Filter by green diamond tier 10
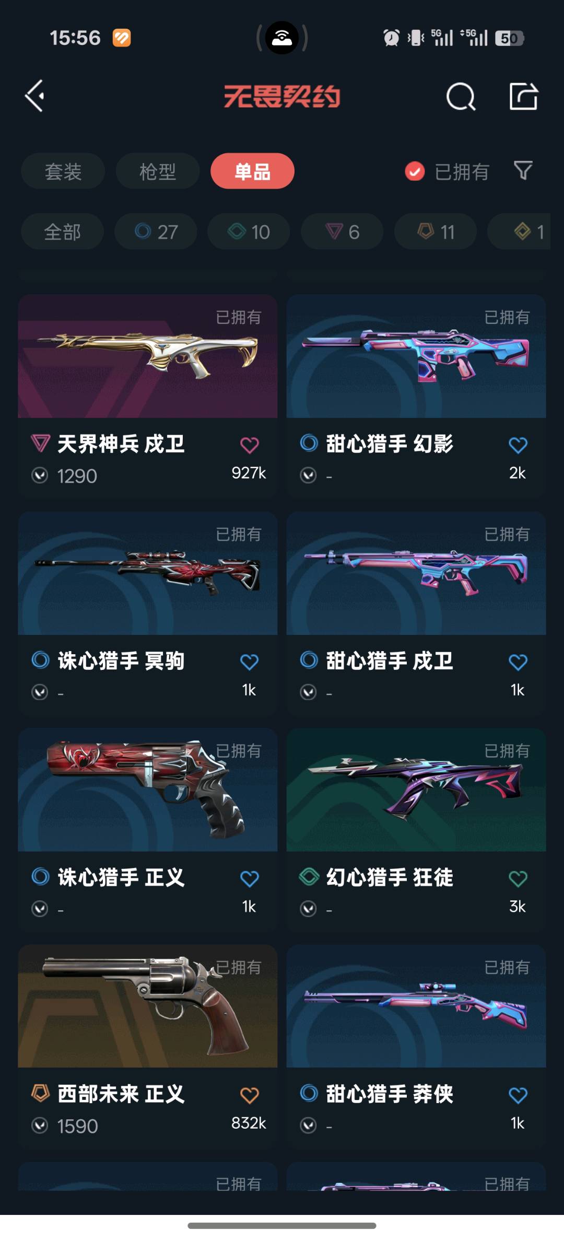The height and width of the screenshot is (1240, 564). click(x=249, y=231)
